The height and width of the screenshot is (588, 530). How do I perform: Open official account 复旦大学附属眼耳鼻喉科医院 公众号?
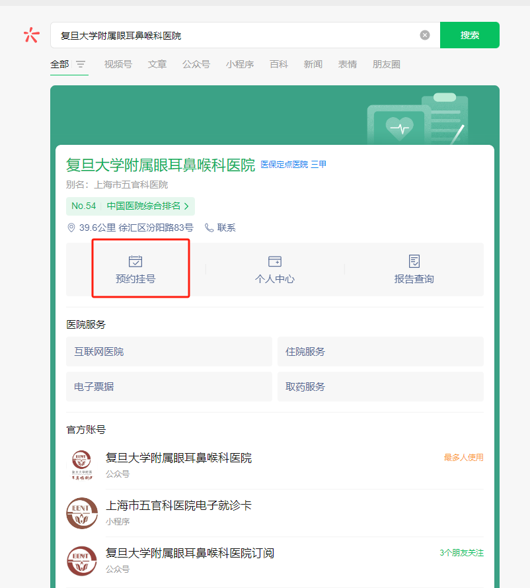[x=275, y=465]
